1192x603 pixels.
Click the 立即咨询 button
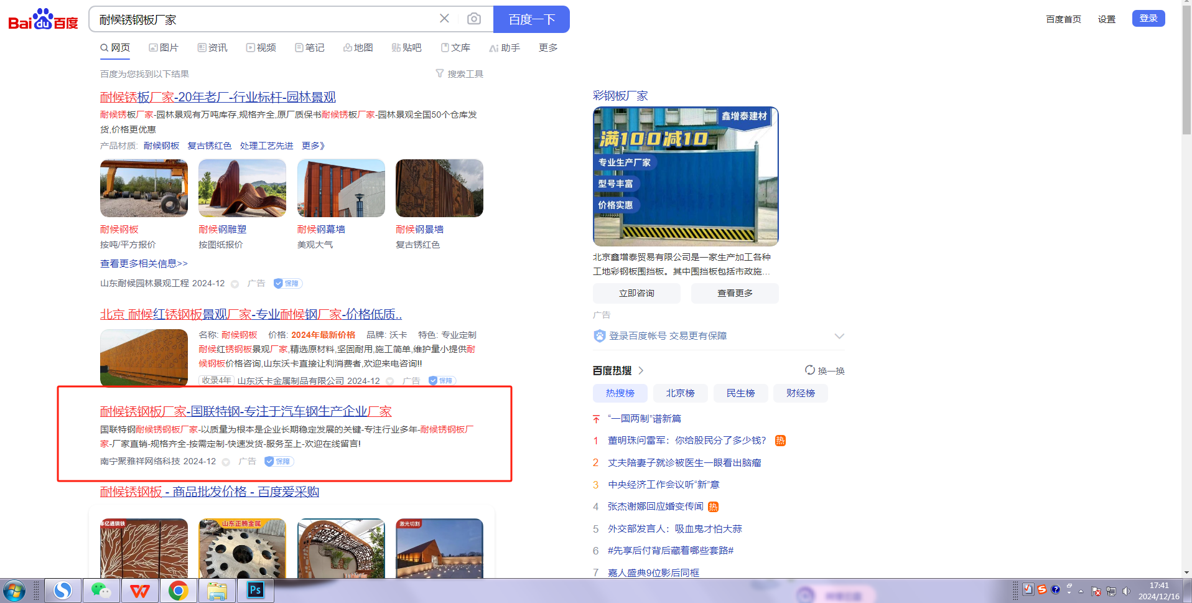(x=636, y=293)
